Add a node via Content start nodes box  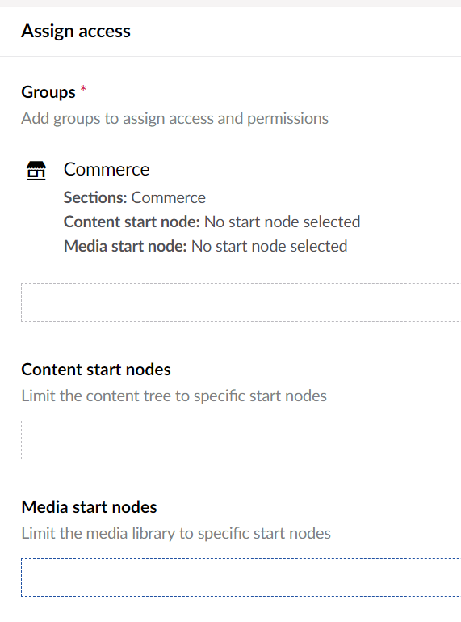pos(241,440)
